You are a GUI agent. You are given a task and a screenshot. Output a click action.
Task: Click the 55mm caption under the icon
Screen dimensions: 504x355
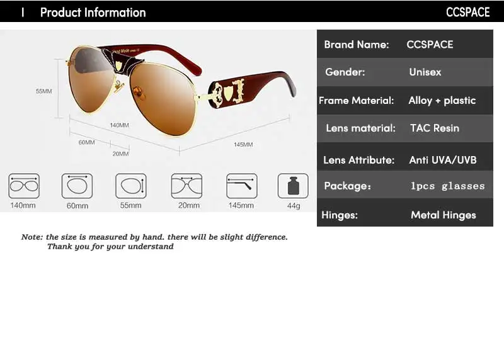[x=130, y=205]
